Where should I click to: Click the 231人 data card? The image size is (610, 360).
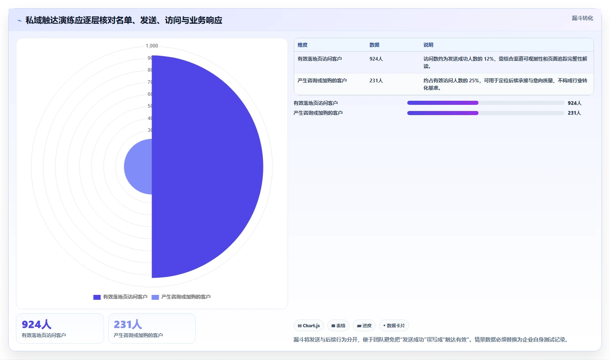point(152,328)
